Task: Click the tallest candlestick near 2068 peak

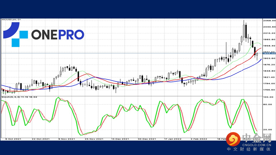Action: (x=244, y=31)
